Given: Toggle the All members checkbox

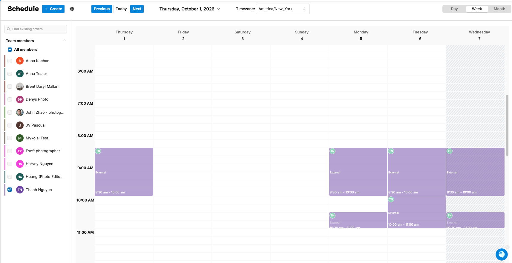Looking at the screenshot, I should pos(10,50).
